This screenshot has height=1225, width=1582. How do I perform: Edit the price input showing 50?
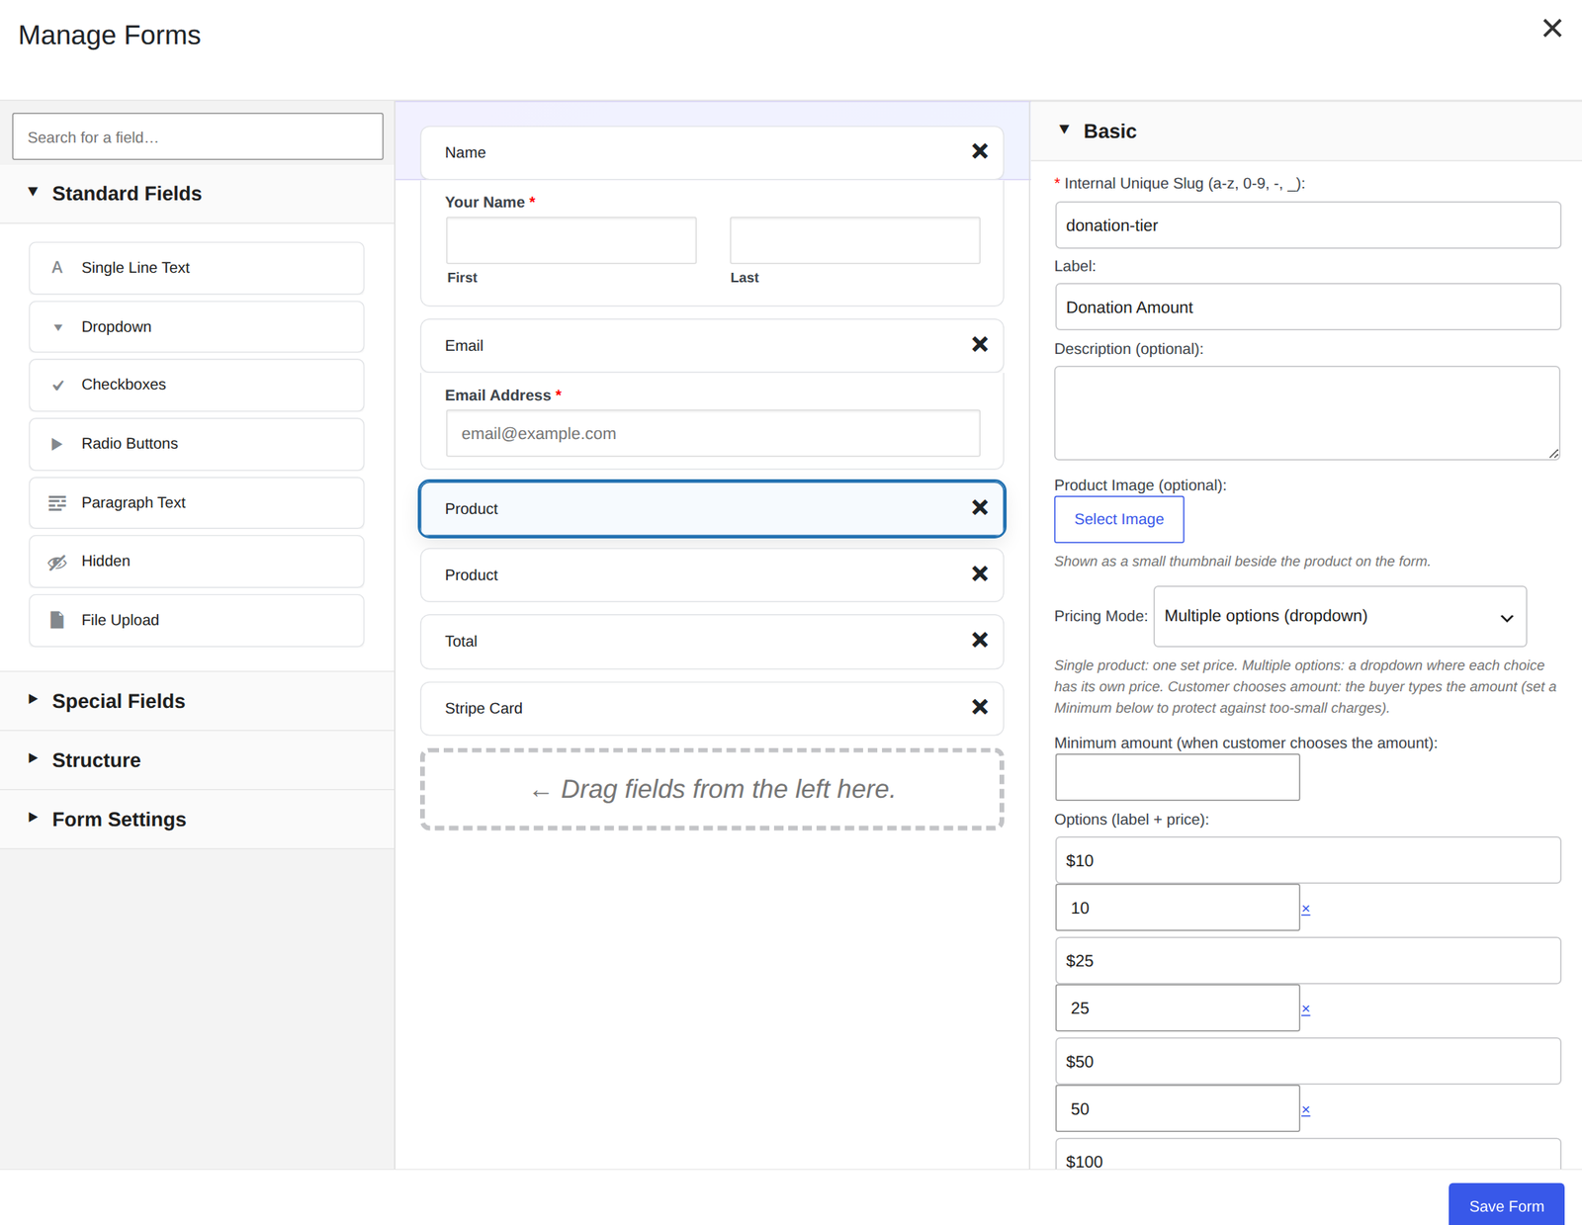(1177, 1108)
